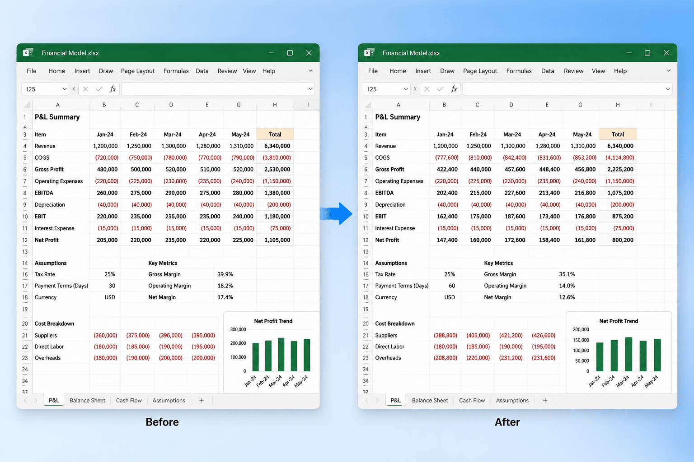Select row 12 header in Before window

[25, 240]
